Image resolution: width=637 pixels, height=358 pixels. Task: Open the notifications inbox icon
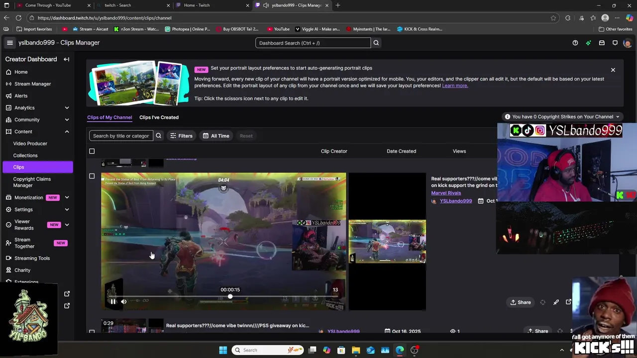(602, 43)
